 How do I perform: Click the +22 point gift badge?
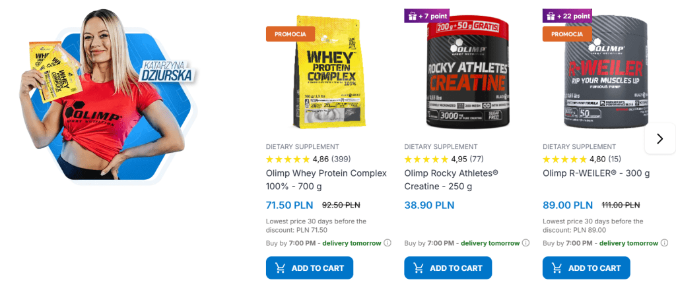(568, 15)
